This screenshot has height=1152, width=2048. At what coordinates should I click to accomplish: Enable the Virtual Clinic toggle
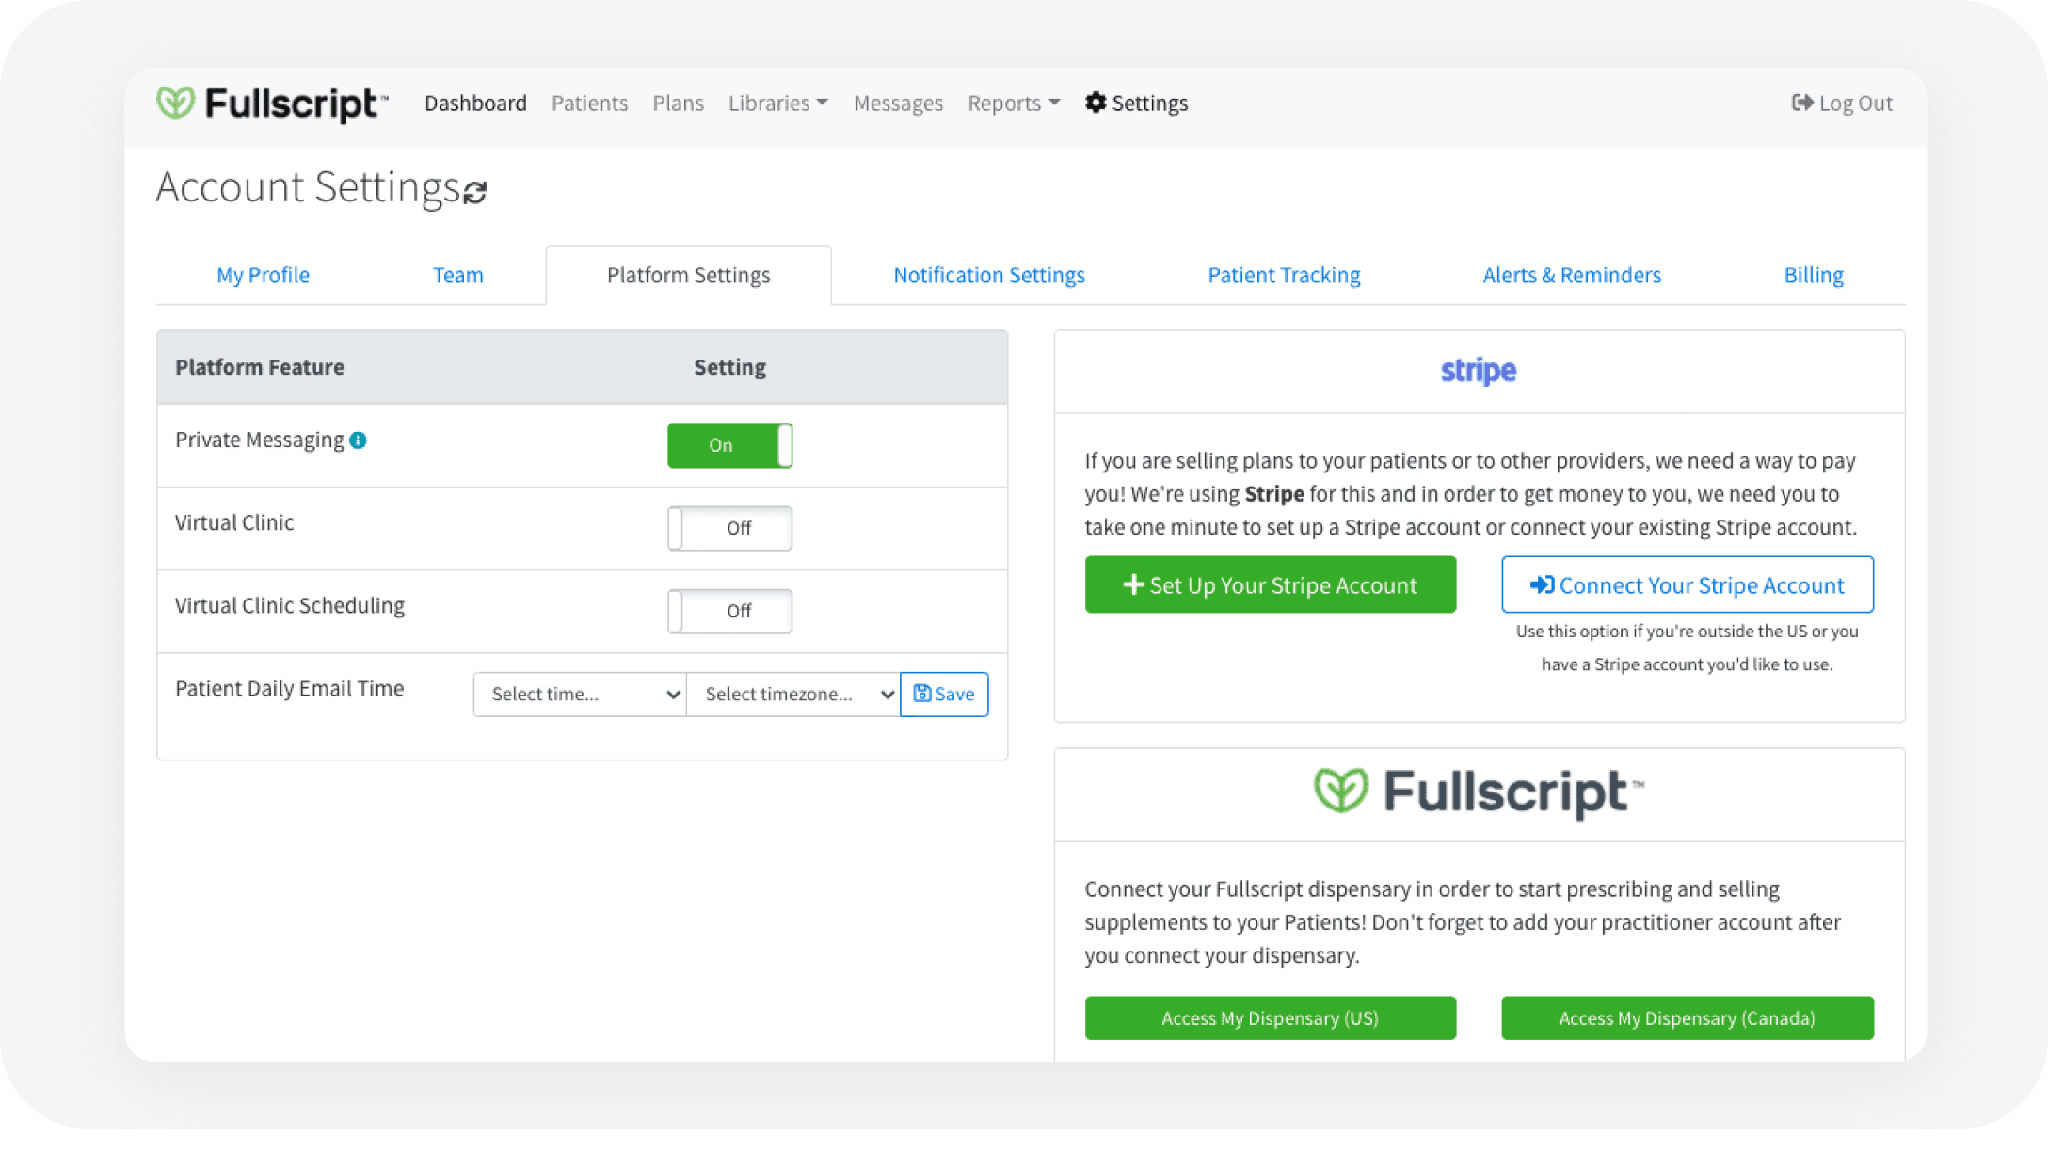click(729, 528)
